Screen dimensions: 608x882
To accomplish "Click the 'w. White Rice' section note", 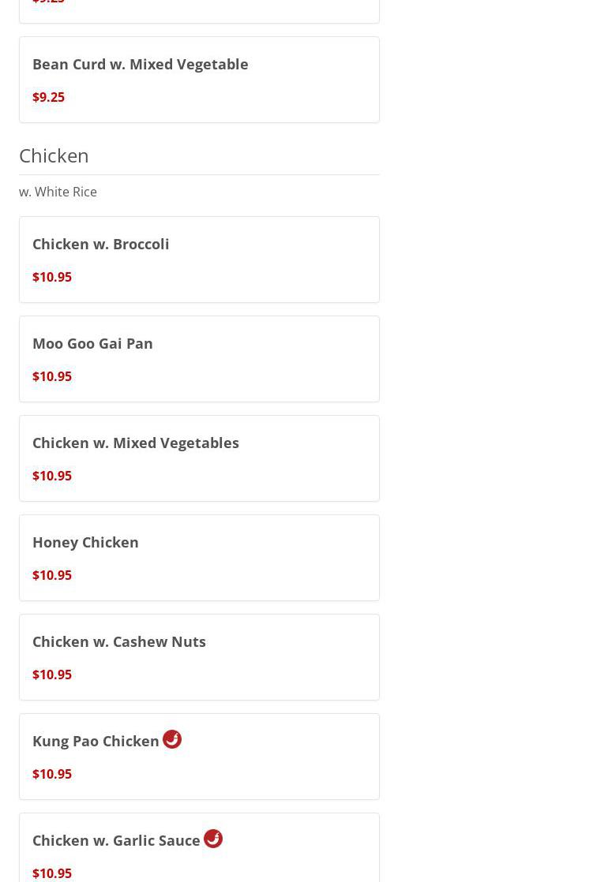I will pos(58,192).
